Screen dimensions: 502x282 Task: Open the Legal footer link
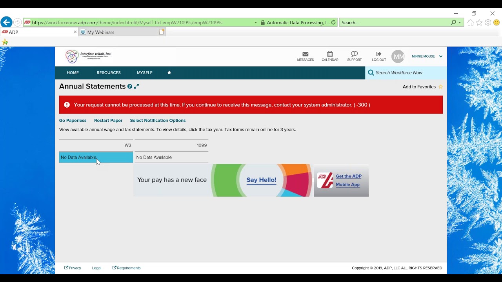[x=96, y=268]
